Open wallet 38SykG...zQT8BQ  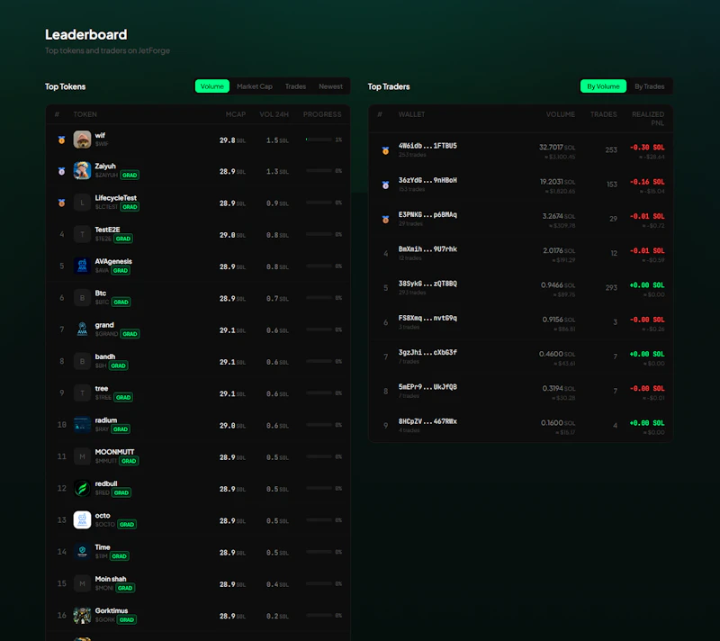tap(427, 284)
